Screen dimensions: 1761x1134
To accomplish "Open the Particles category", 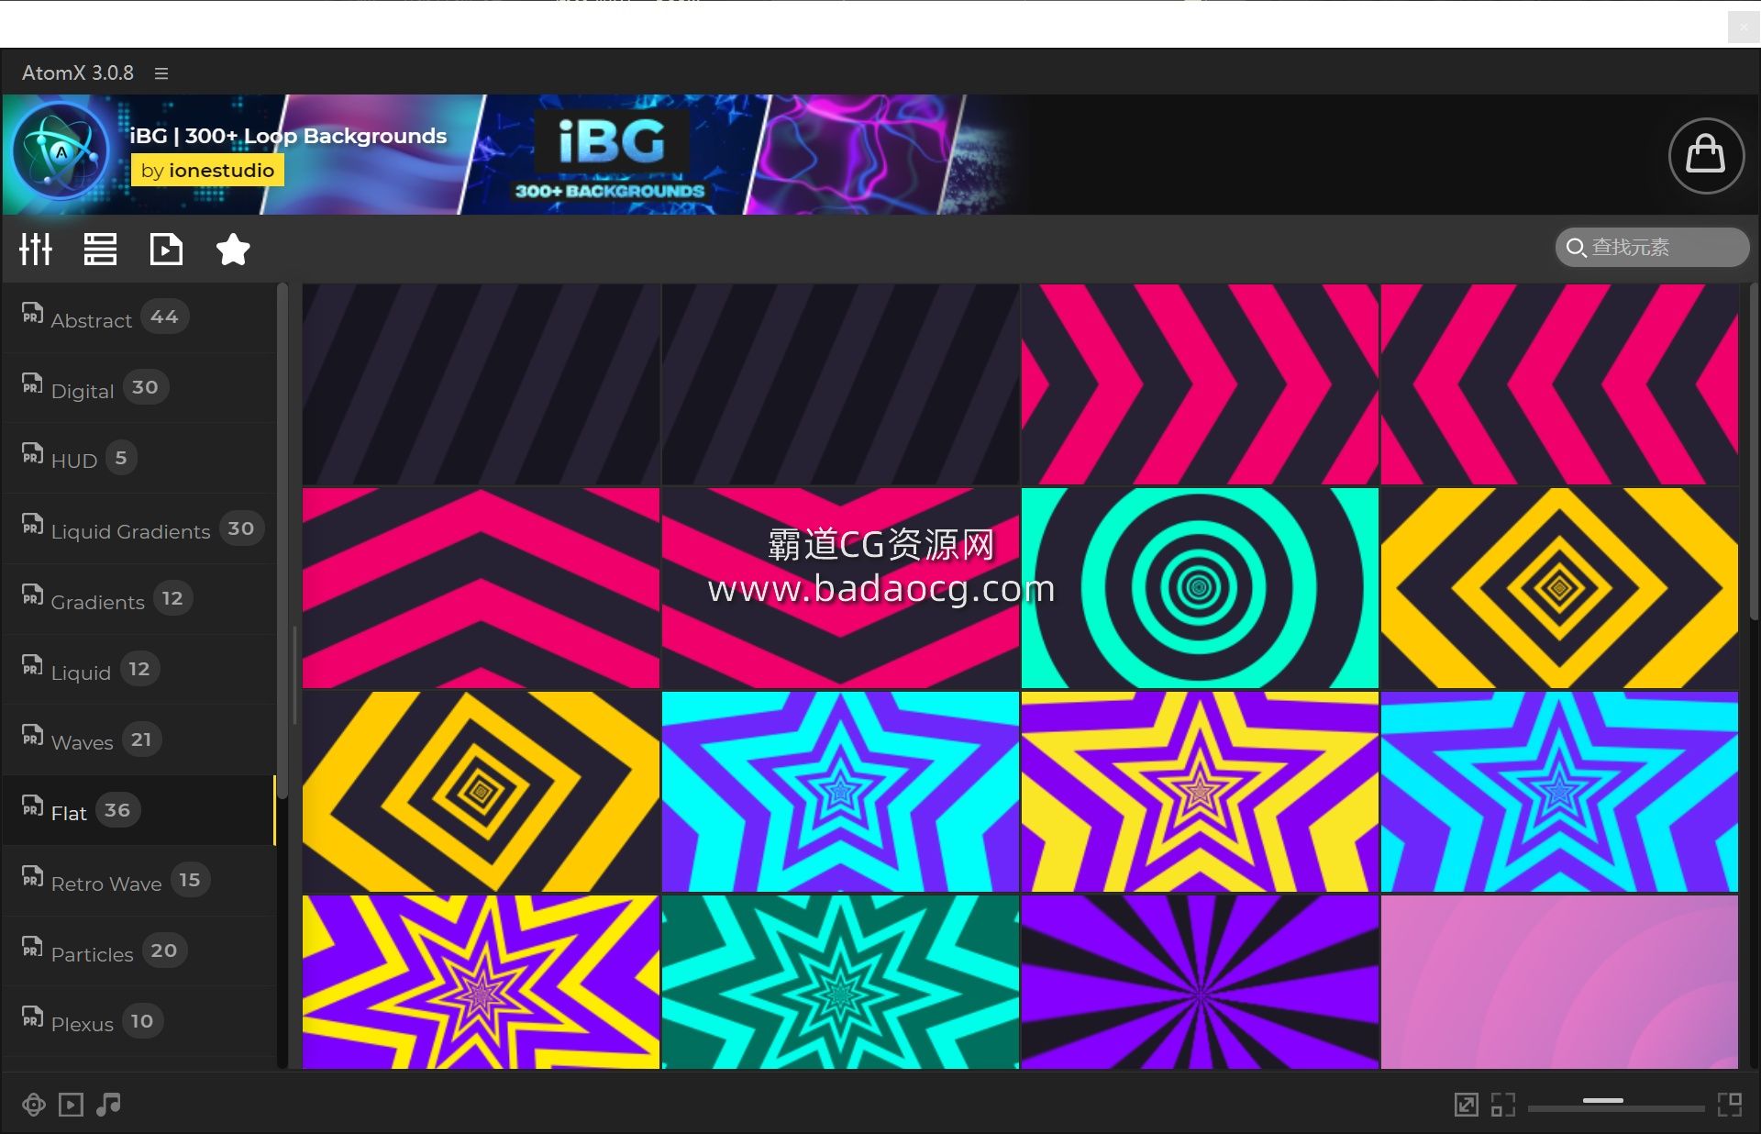I will click(x=138, y=951).
